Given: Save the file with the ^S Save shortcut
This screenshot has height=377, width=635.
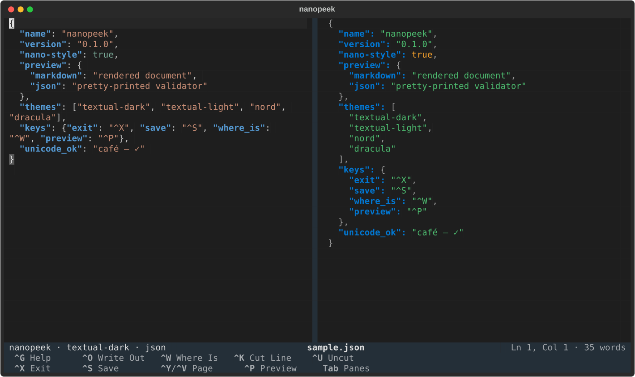Looking at the screenshot, I should (x=100, y=368).
